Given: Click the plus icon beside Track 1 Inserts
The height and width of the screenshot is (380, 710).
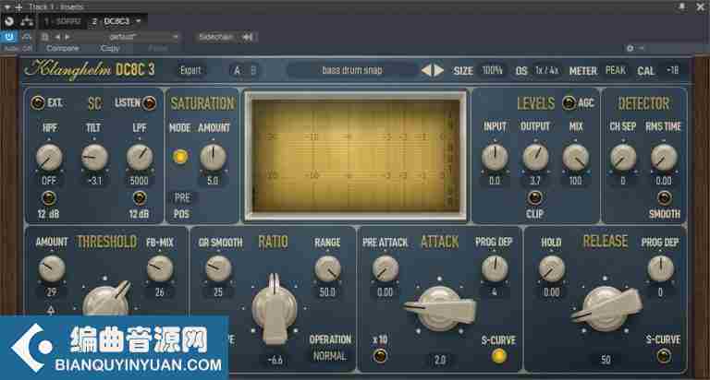Looking at the screenshot, I should point(19,7).
